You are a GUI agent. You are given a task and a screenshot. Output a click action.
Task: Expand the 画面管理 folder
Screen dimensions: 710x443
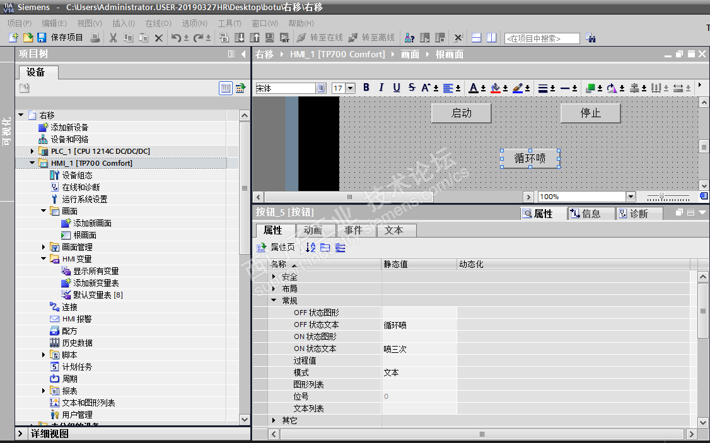pyautogui.click(x=44, y=247)
